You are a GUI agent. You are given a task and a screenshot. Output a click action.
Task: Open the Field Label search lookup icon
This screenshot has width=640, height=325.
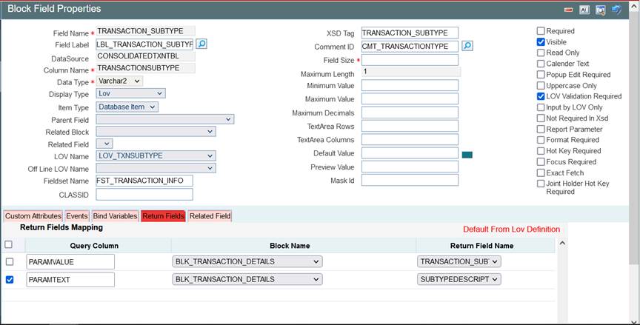(x=201, y=44)
